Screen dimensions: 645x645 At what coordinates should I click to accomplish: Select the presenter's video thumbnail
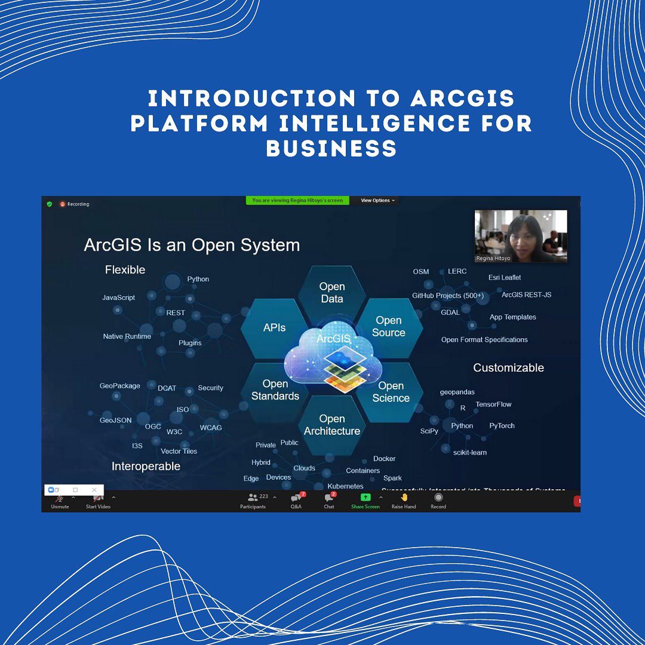[x=521, y=236]
